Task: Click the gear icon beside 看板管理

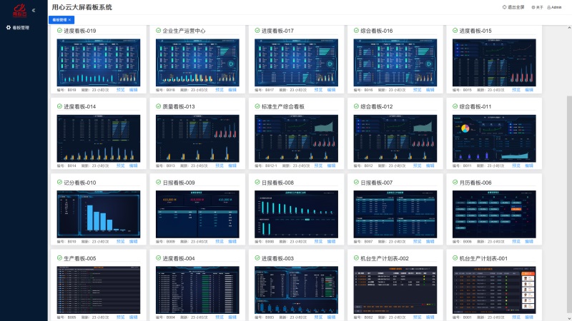Action: click(x=9, y=28)
